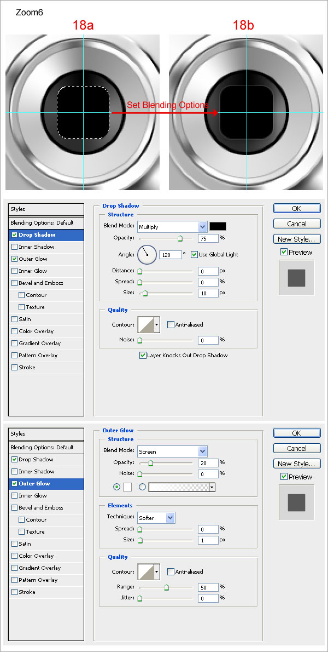Click the style preview thumbnail in Outer Glow dialog
The width and height of the screenshot is (328, 652).
[296, 502]
